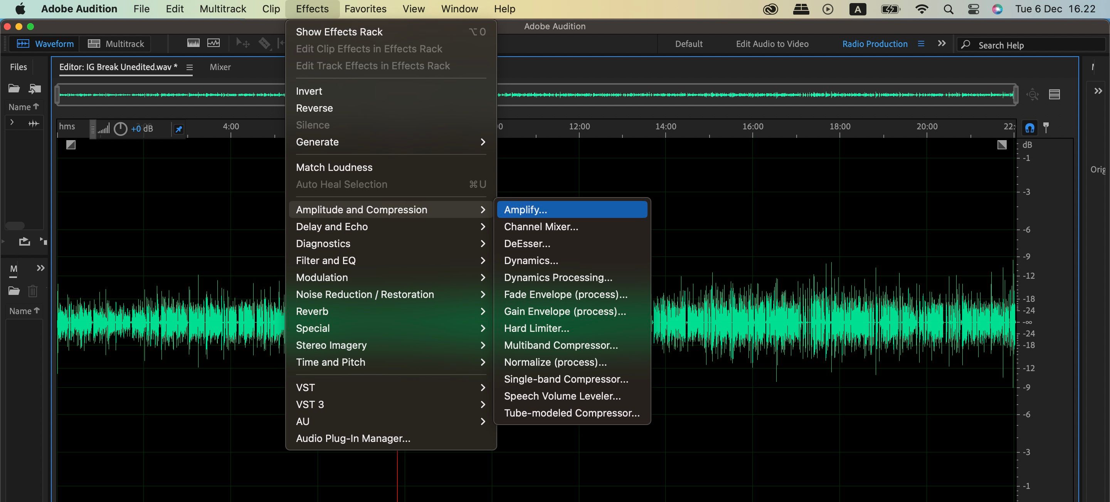Toggle the blue snapping magnet icon
Screen dimensions: 1110x502
click(x=1029, y=128)
